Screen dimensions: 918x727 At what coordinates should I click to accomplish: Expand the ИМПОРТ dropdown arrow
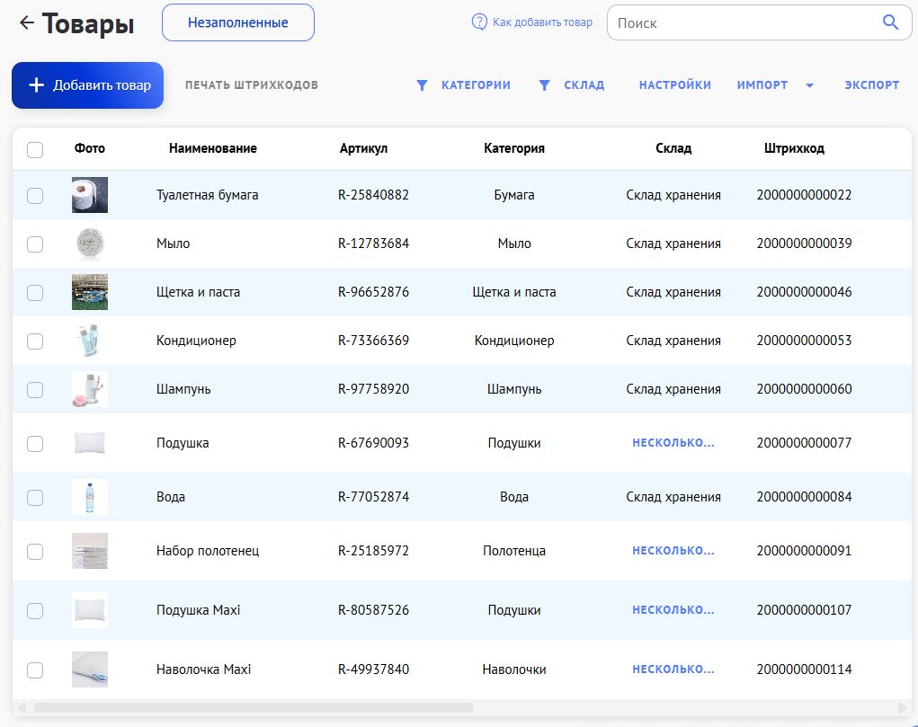coord(808,84)
